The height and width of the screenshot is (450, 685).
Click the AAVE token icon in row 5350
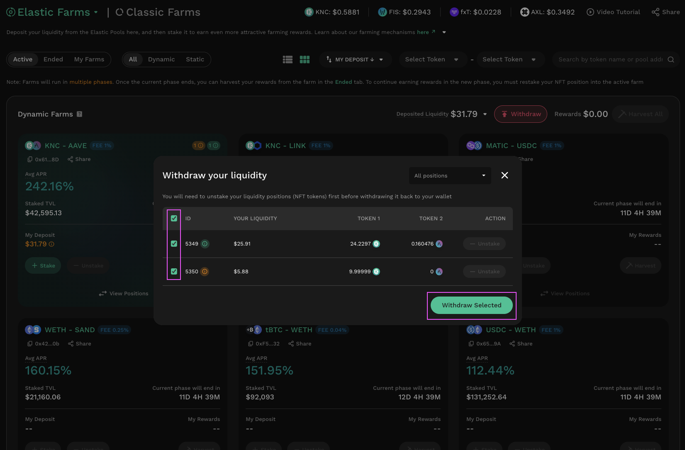(439, 272)
